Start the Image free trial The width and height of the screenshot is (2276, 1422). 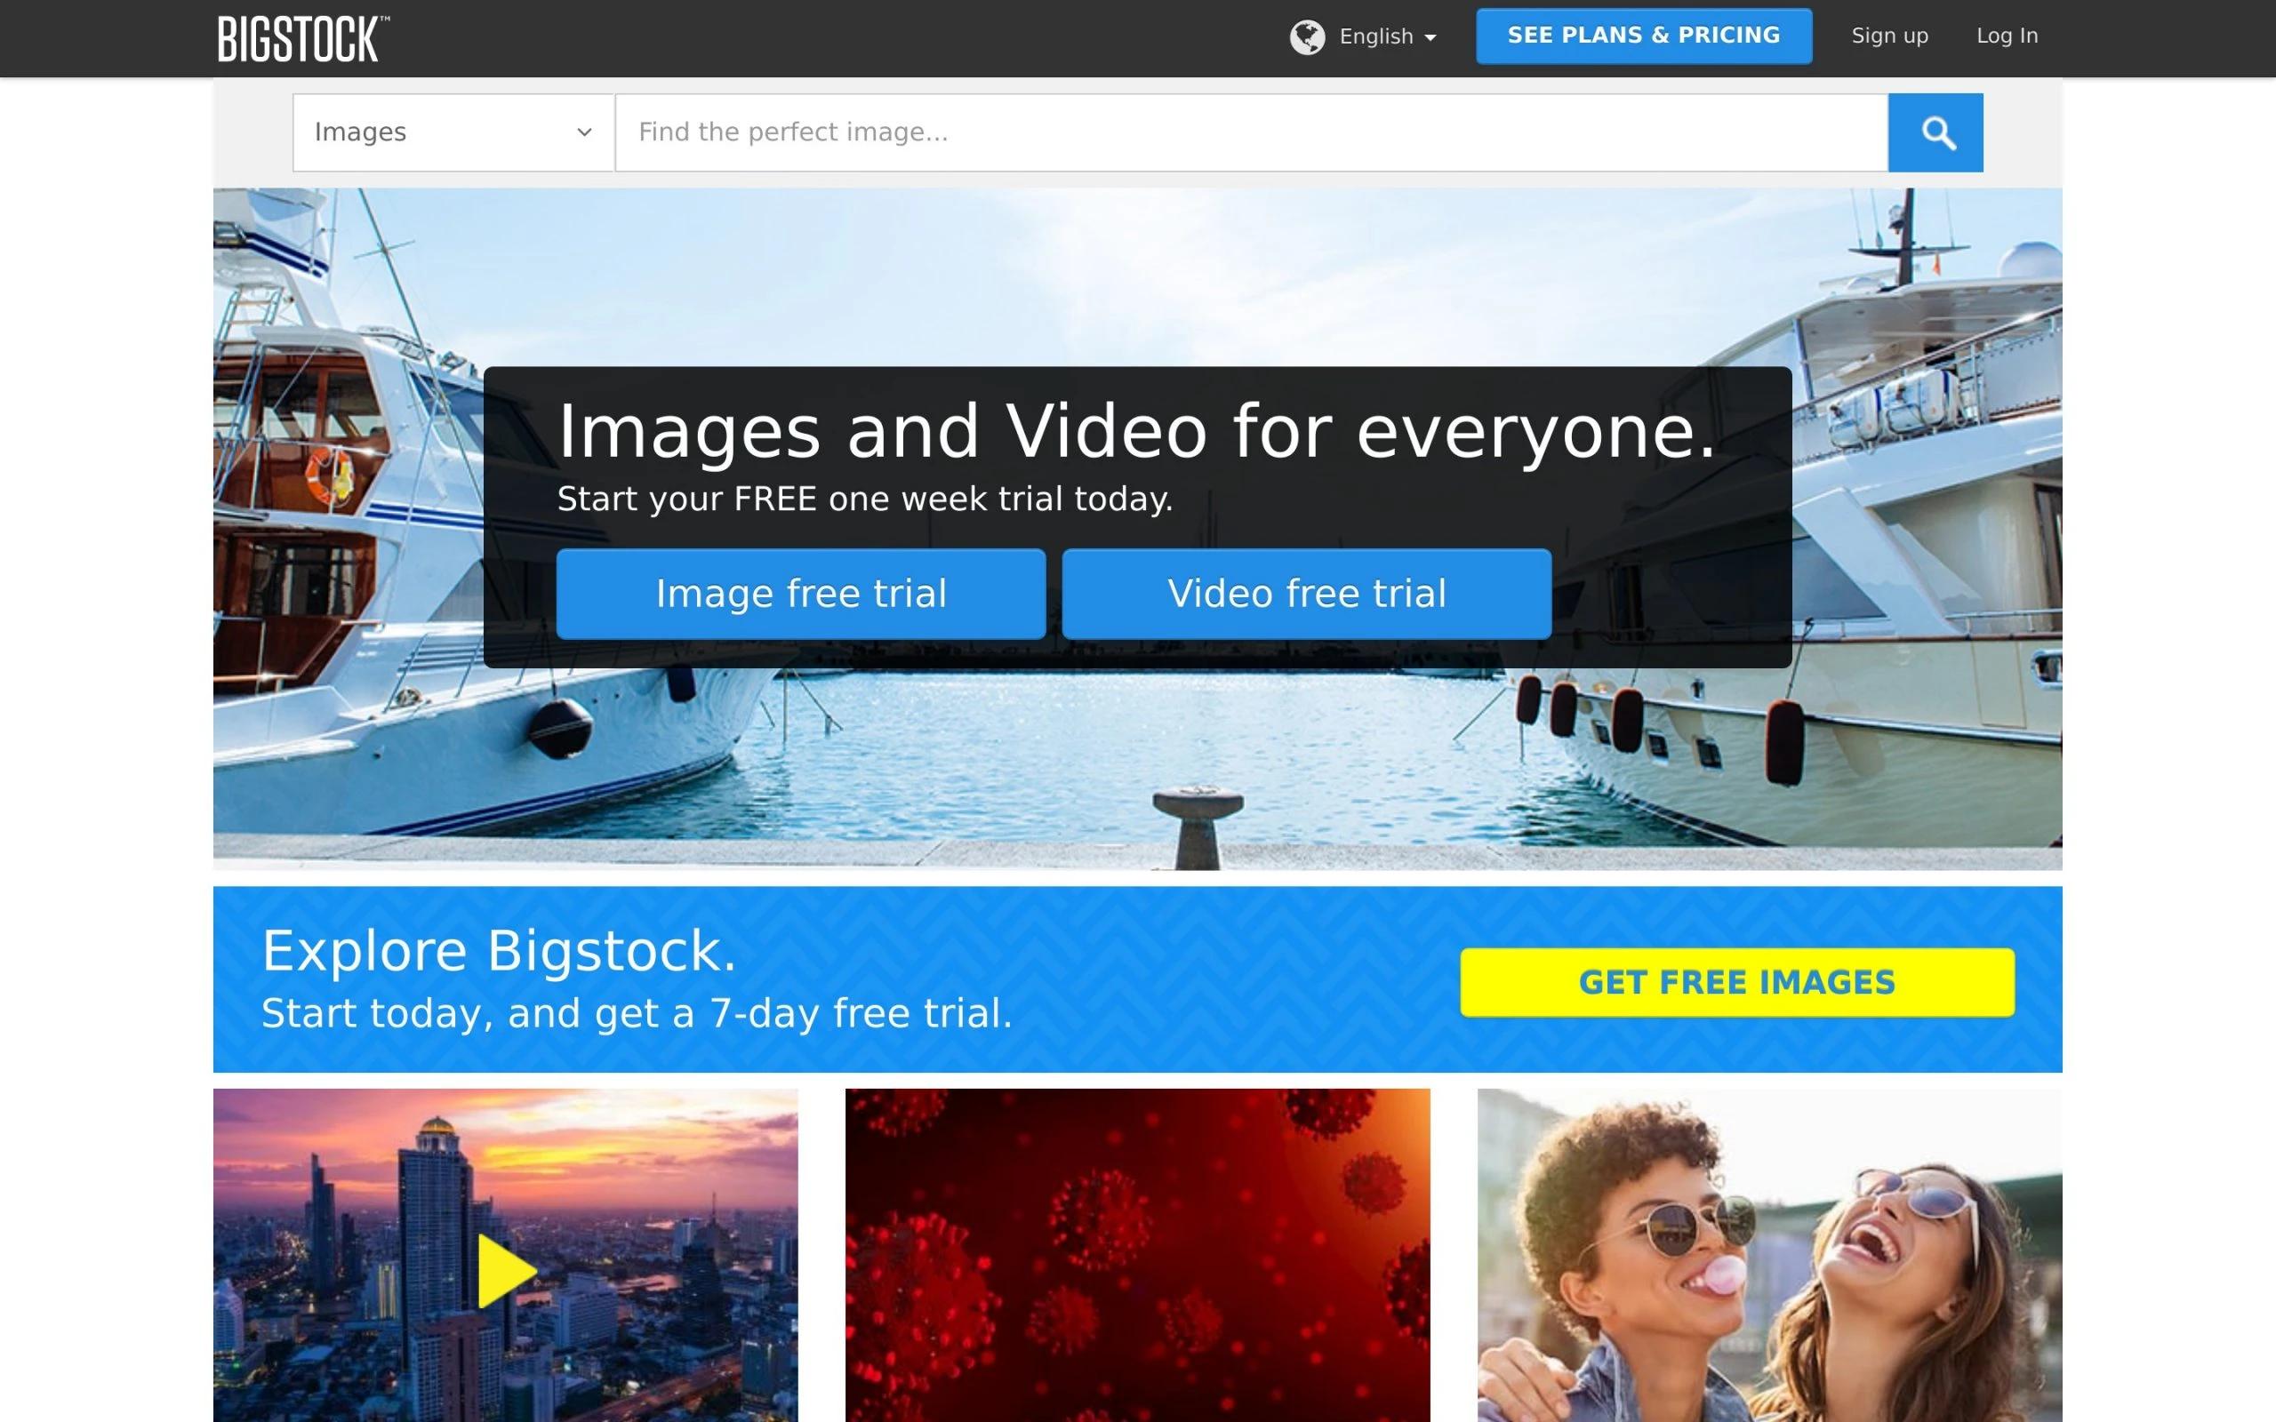click(800, 594)
